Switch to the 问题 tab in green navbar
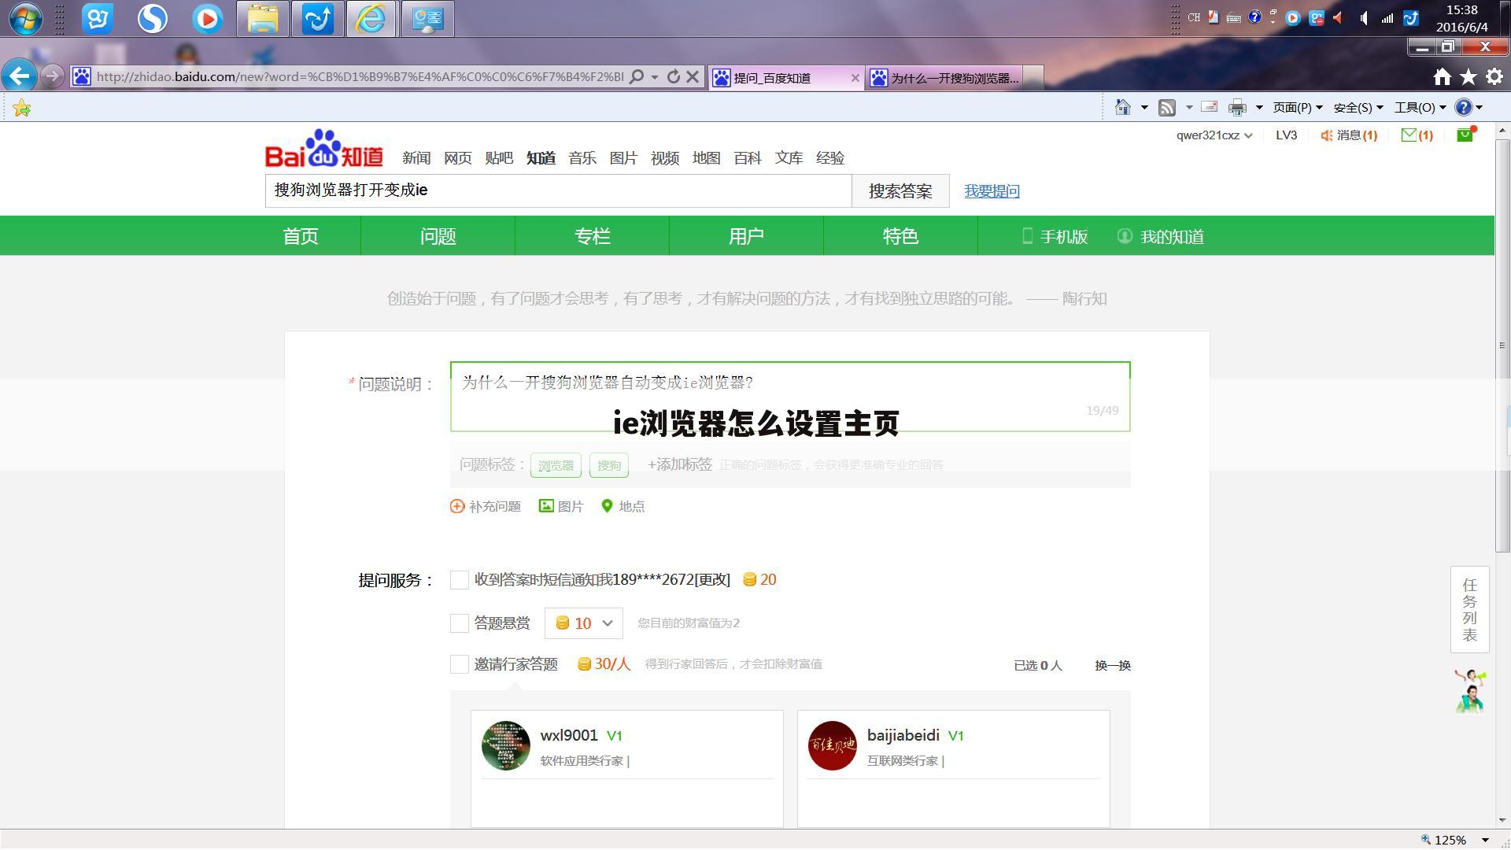This screenshot has height=850, width=1511. [438, 235]
